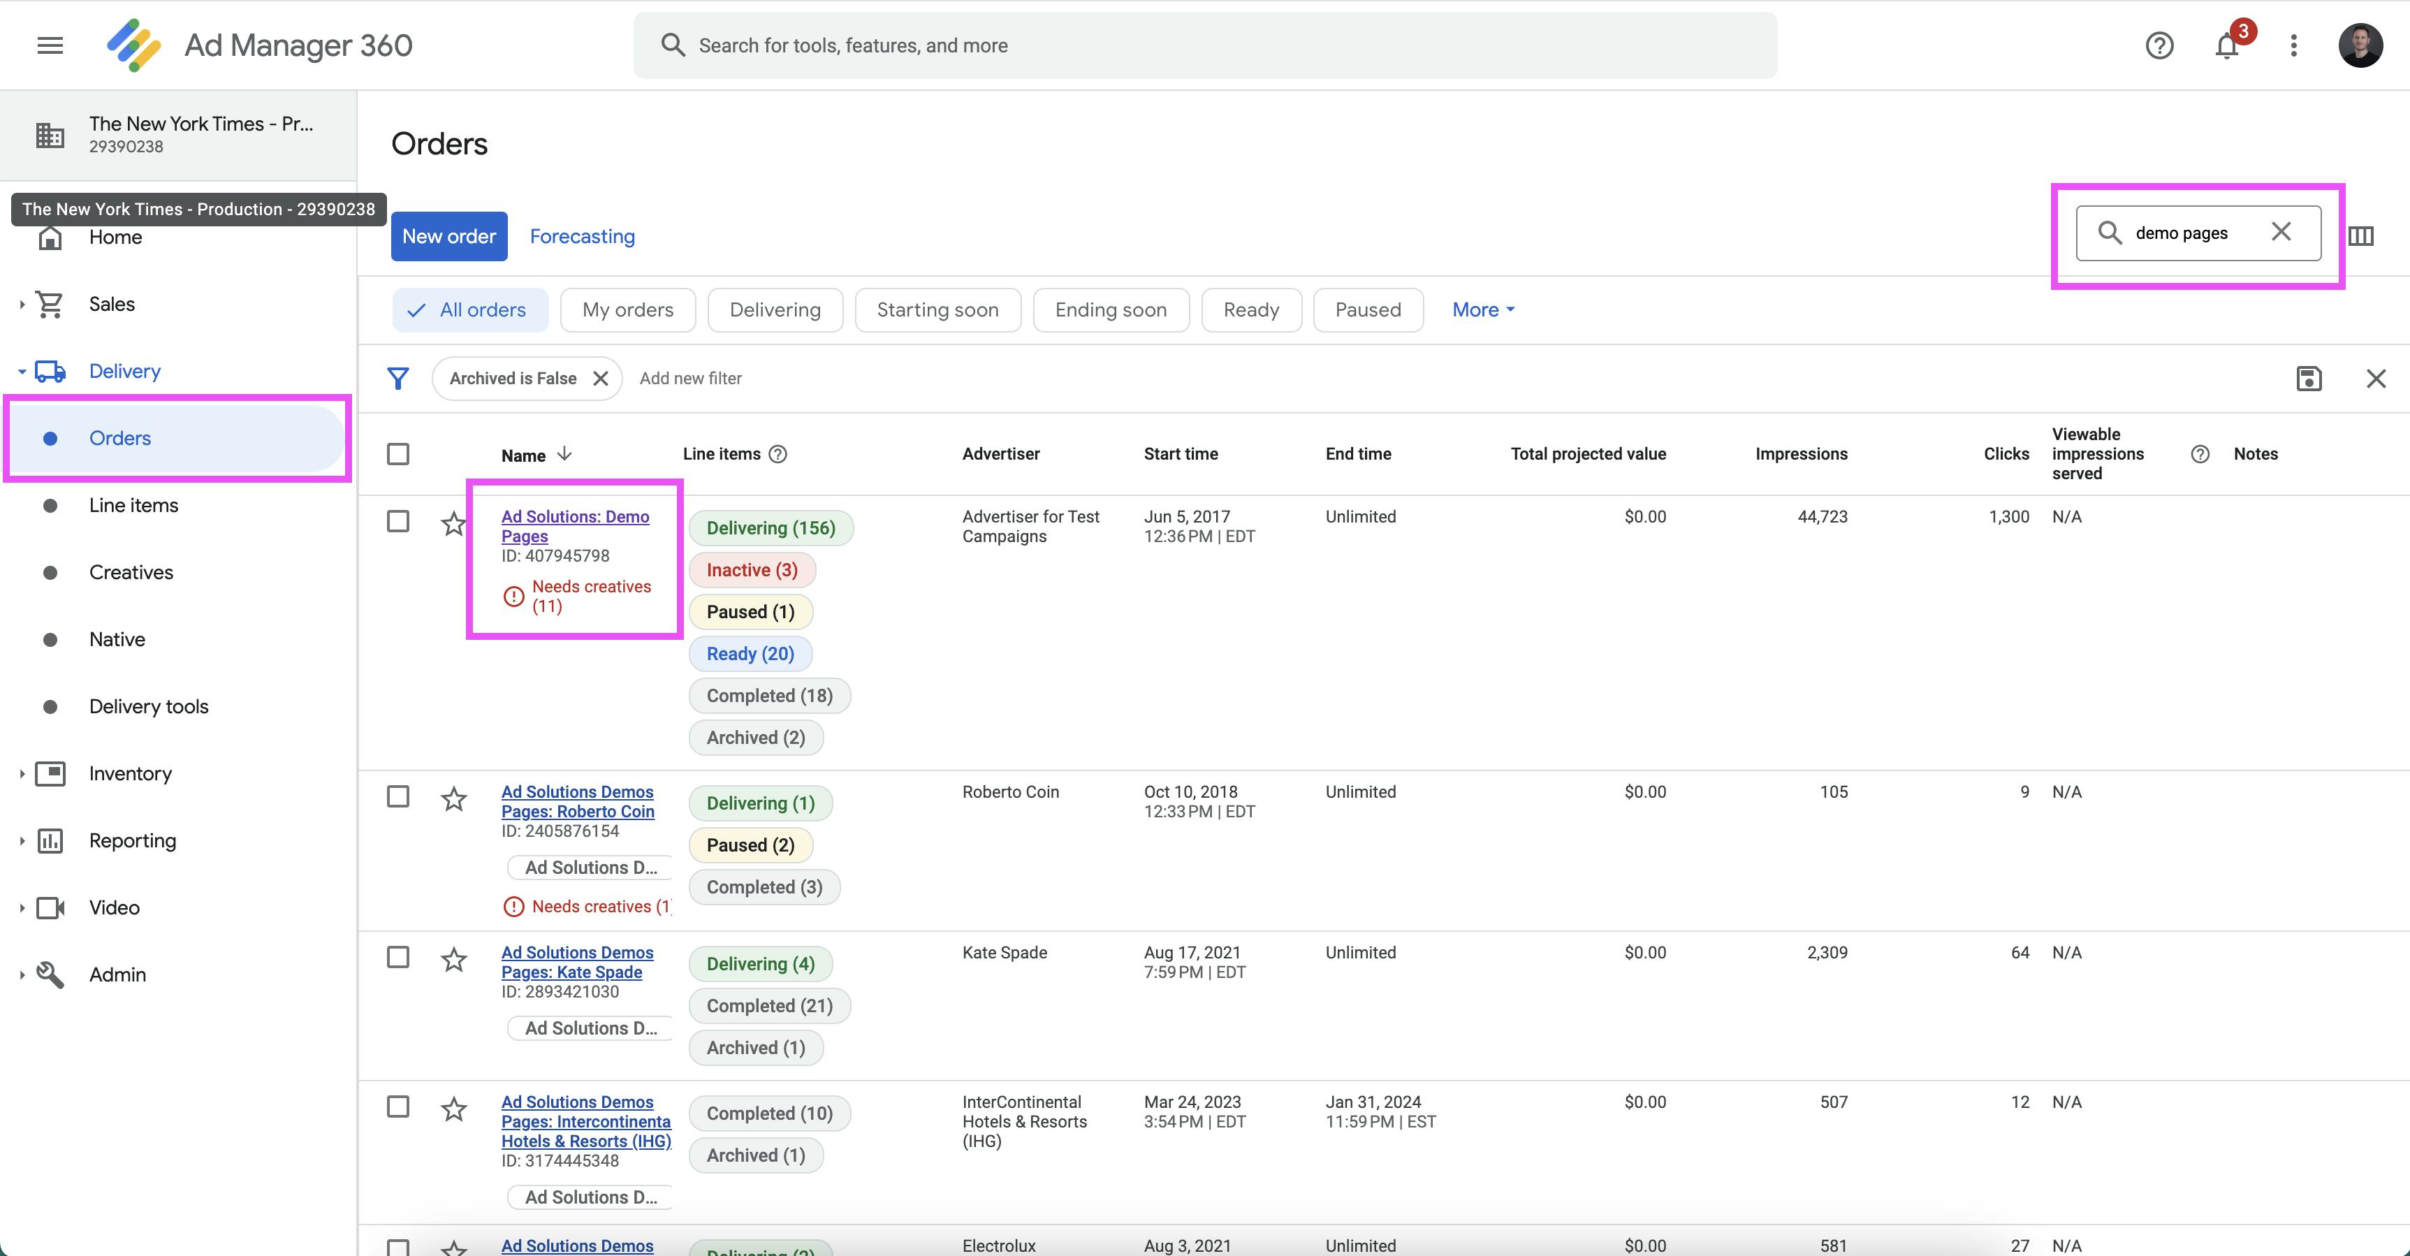2410x1256 pixels.
Task: Expand the Admin navigation section
Action: [22, 974]
